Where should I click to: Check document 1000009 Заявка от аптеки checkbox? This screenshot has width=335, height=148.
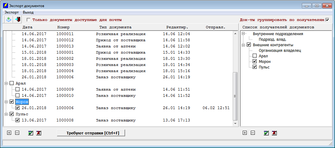click(x=18, y=89)
